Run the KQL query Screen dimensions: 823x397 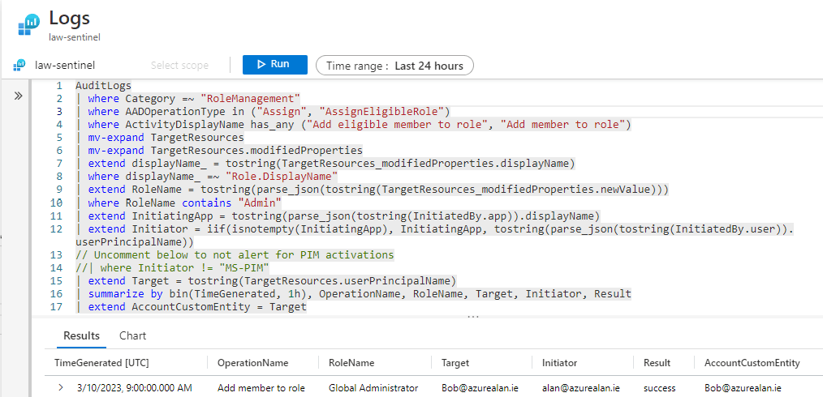coord(274,65)
